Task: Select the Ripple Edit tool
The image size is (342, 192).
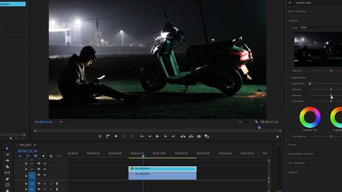Action: (x=7, y=161)
